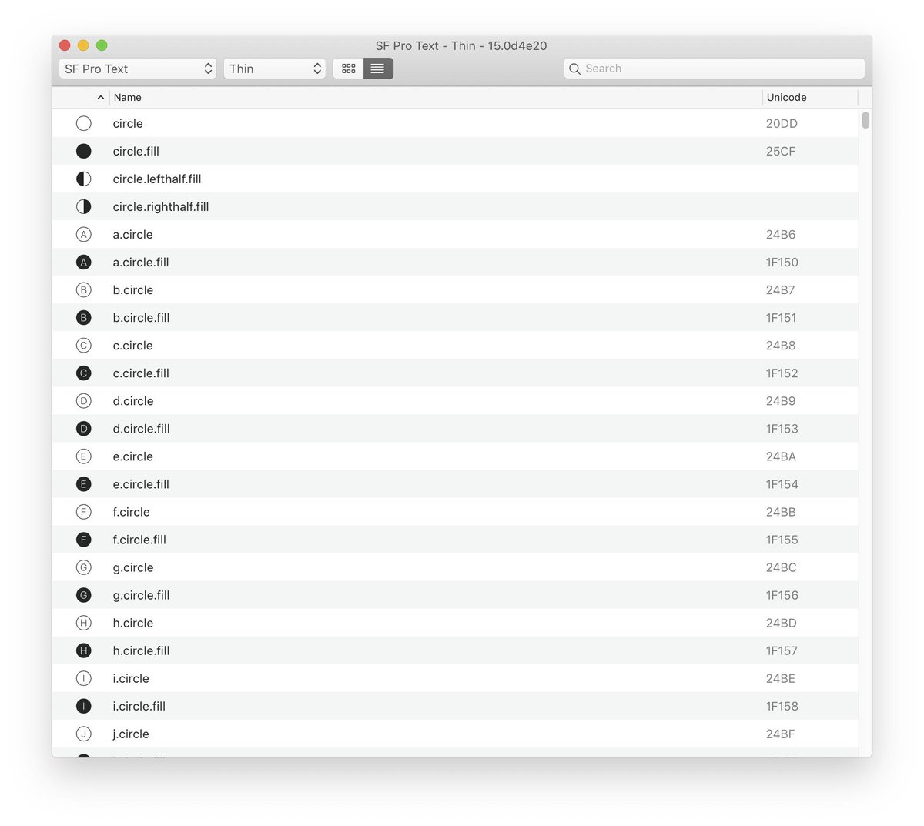The image size is (924, 826).
Task: Click the 'circle.fill' name text
Action: 136,151
